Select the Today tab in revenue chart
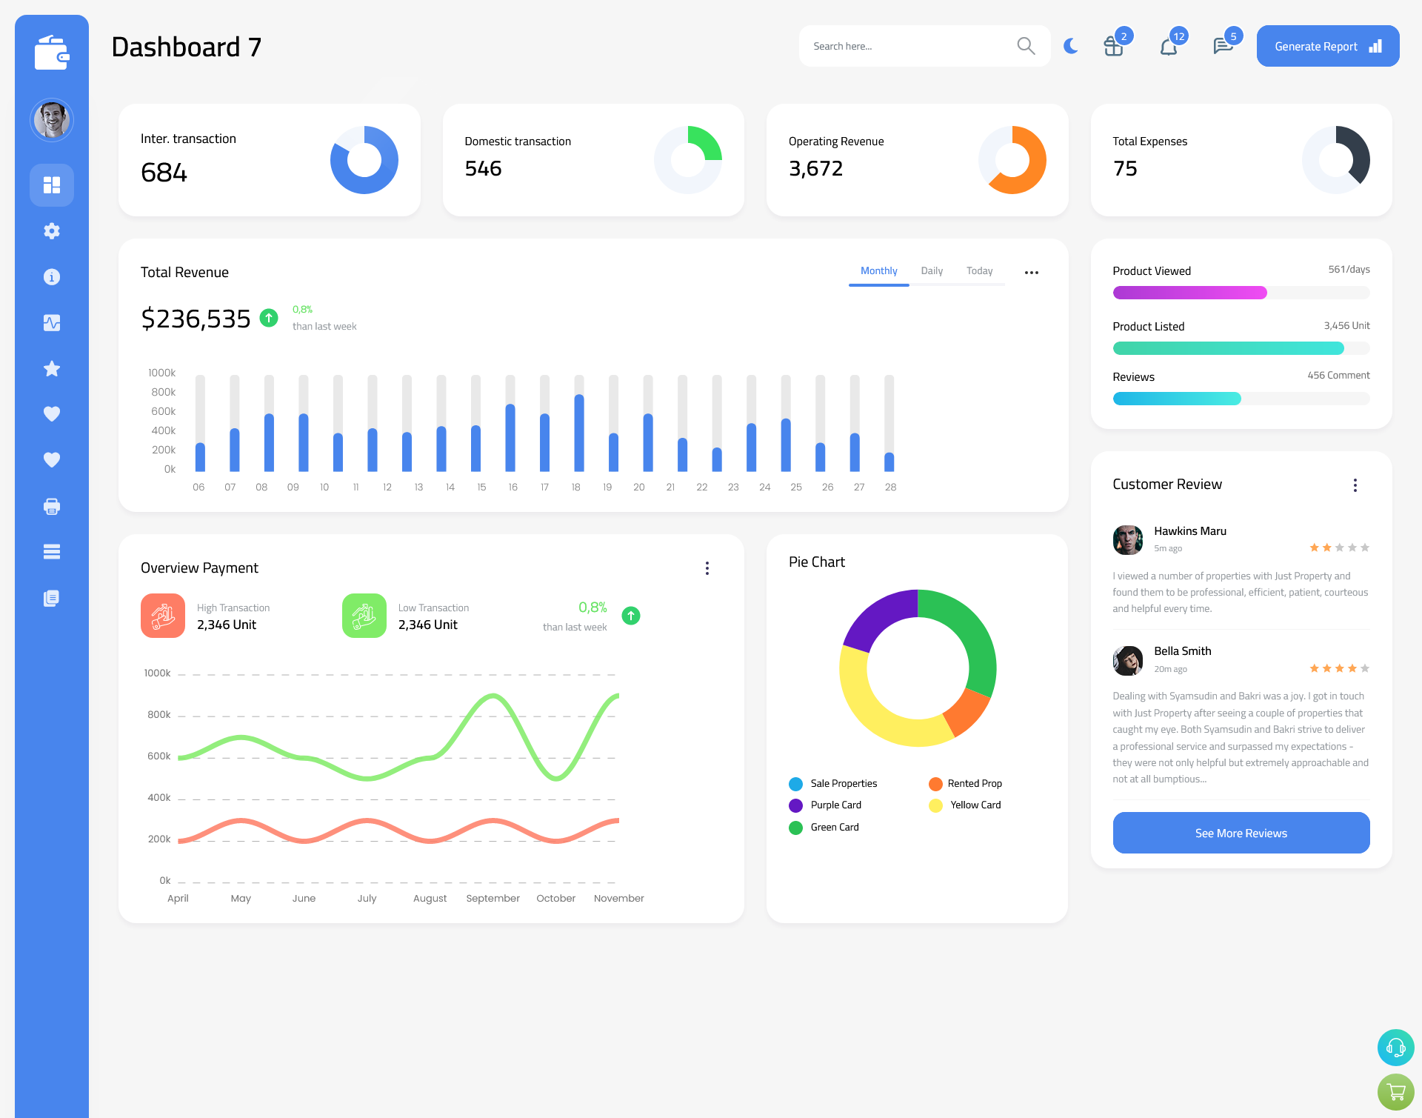Screen dimensions: 1422x1118 [979, 271]
